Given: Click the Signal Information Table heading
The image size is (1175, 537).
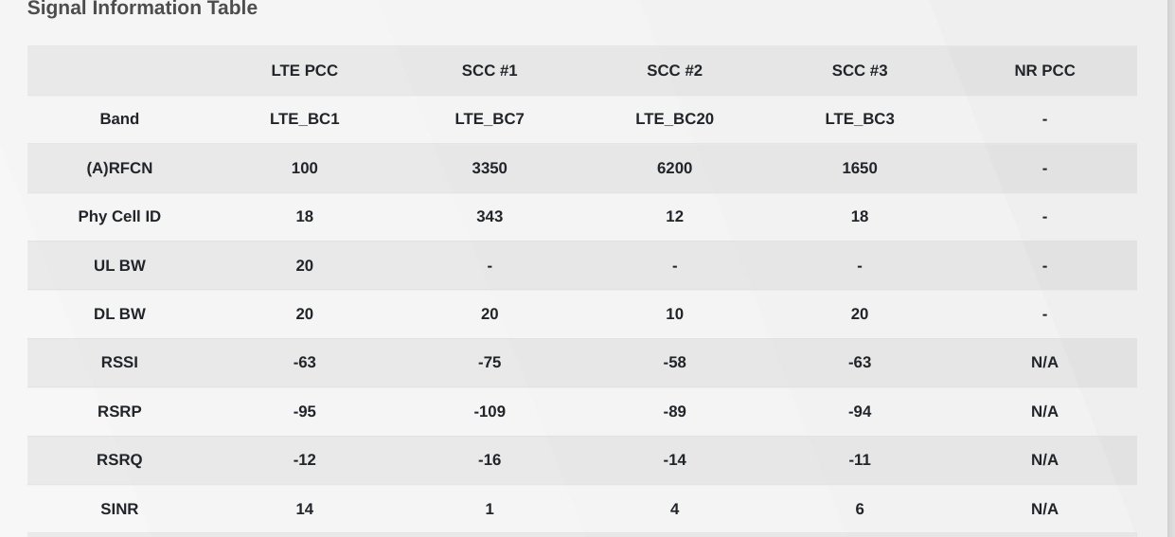Looking at the screenshot, I should point(142,9).
